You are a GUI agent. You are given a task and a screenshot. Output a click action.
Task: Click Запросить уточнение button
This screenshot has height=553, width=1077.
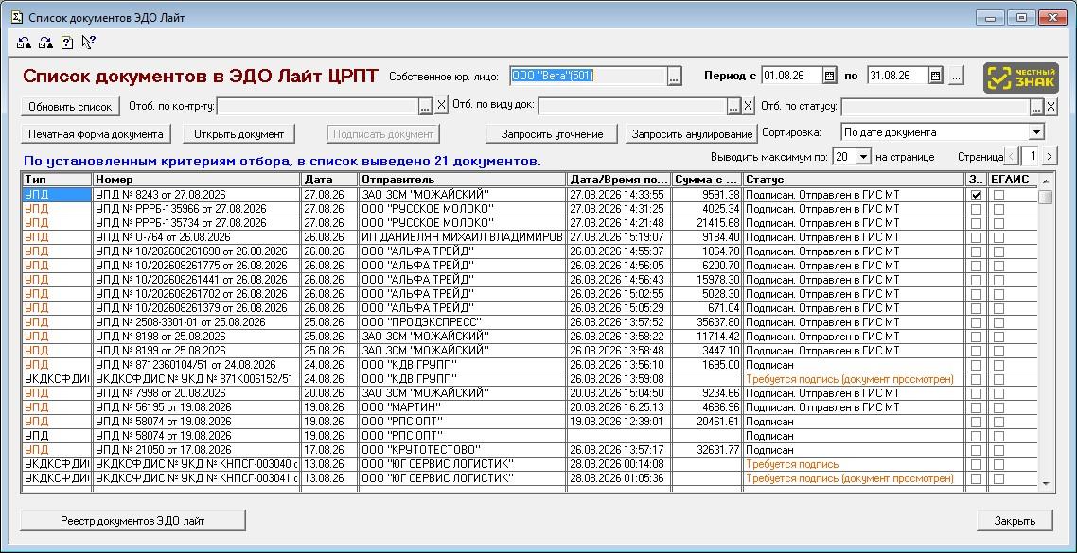[553, 134]
